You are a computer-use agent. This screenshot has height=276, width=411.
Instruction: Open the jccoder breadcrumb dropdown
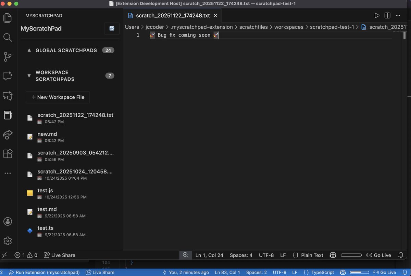pos(155,27)
